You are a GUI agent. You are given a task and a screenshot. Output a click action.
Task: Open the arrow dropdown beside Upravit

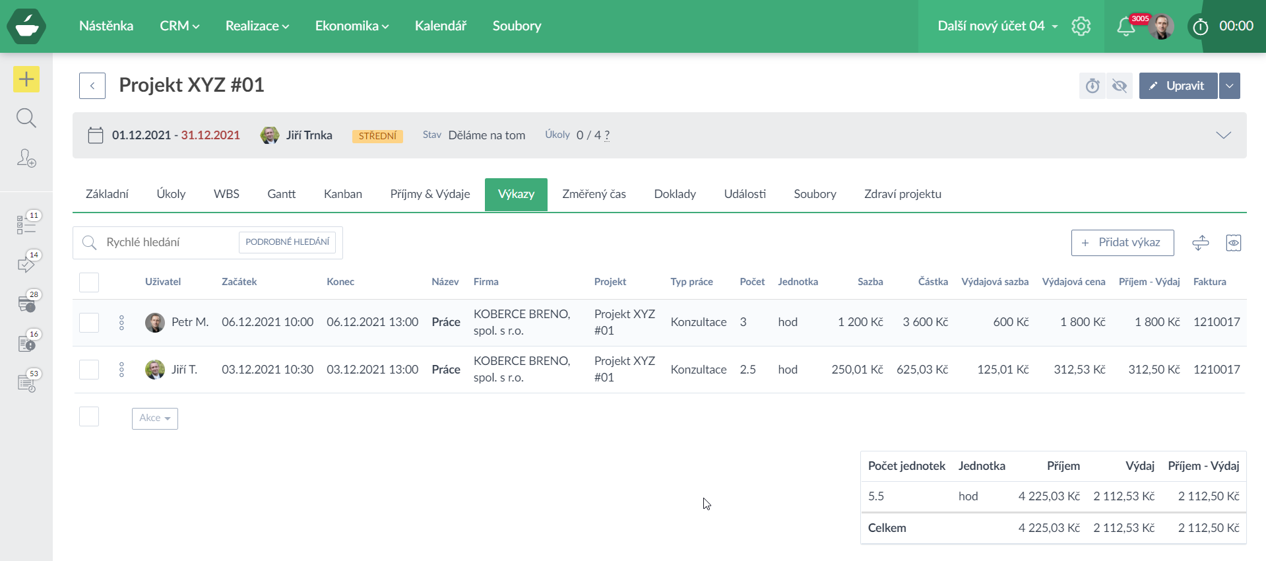tap(1229, 86)
